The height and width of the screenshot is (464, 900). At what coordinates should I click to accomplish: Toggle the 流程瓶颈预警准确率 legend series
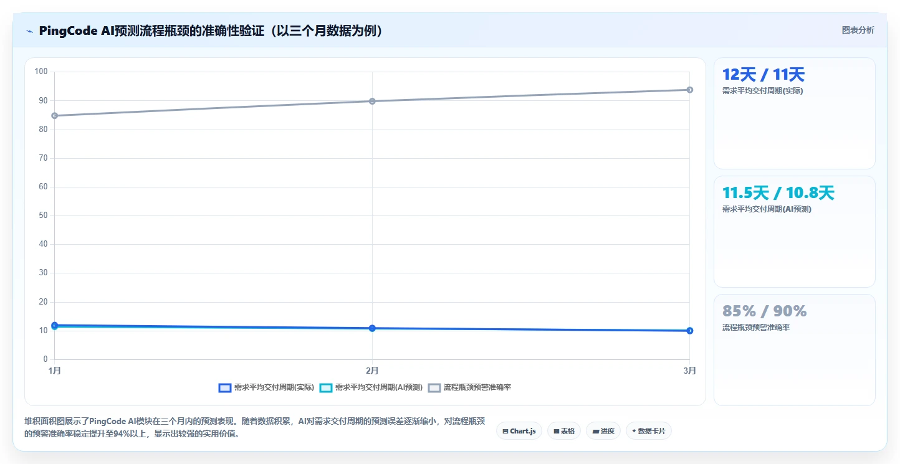coord(470,387)
